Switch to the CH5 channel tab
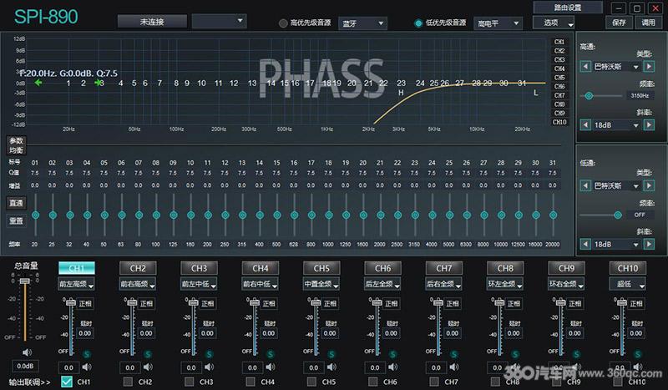 pyautogui.click(x=321, y=268)
